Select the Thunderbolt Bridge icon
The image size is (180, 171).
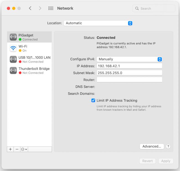13,70
